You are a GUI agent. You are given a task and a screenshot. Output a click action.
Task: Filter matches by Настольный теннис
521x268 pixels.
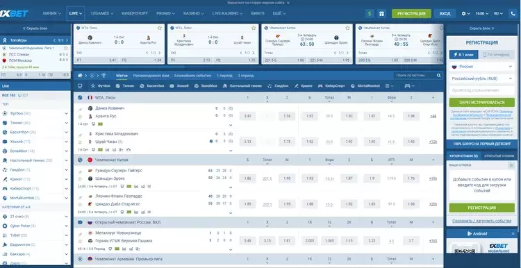(242, 85)
